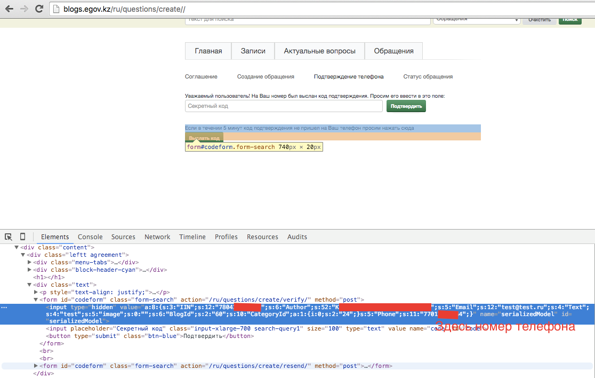The width and height of the screenshot is (595, 378).
Task: Activate the DevTools inspect element icon
Action: click(9, 237)
